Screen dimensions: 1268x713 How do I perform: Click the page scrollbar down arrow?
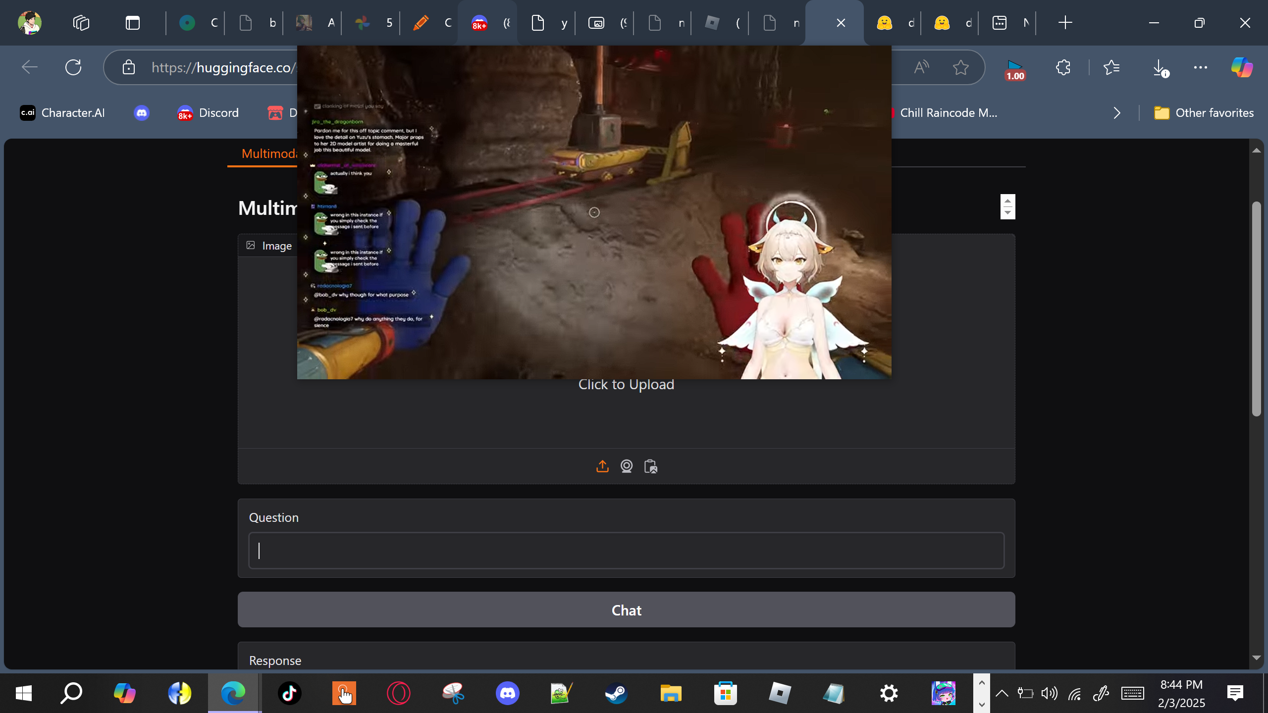pyautogui.click(x=1256, y=658)
